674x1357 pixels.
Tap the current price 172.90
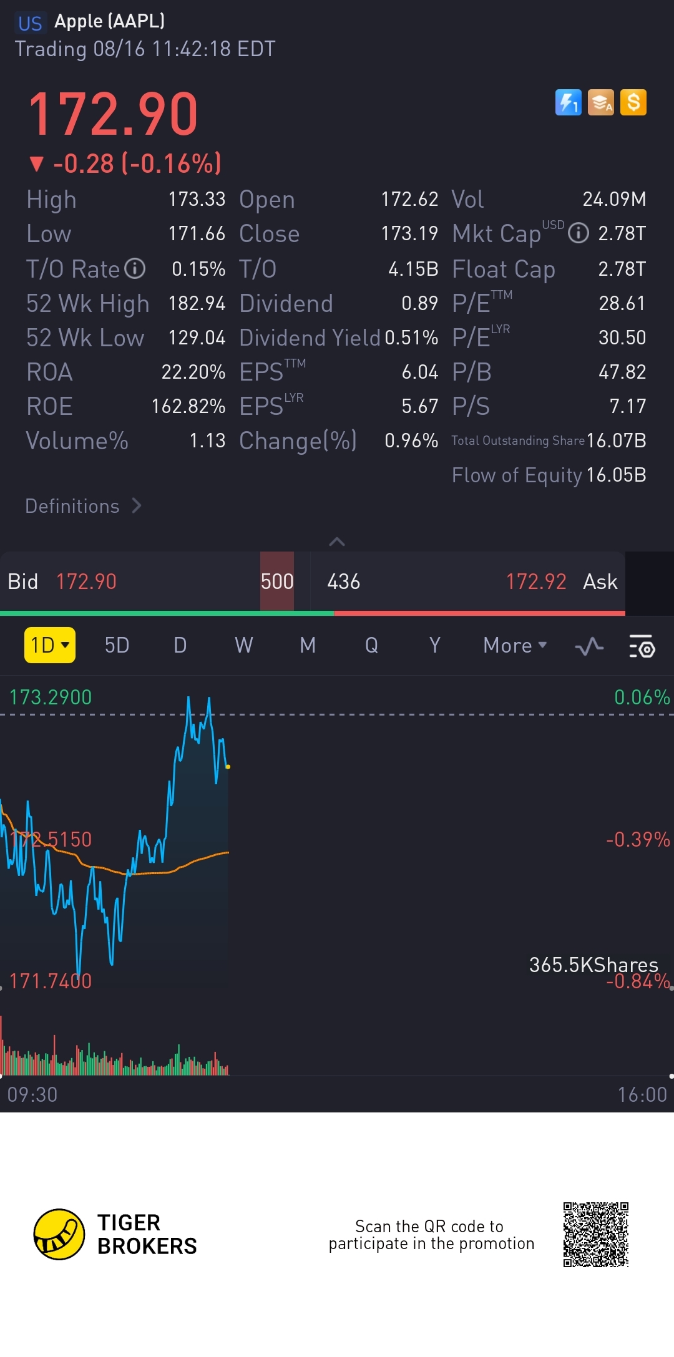click(113, 114)
